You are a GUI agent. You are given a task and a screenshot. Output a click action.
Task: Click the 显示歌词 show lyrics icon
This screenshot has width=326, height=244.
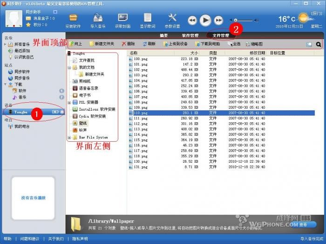pos(147,20)
